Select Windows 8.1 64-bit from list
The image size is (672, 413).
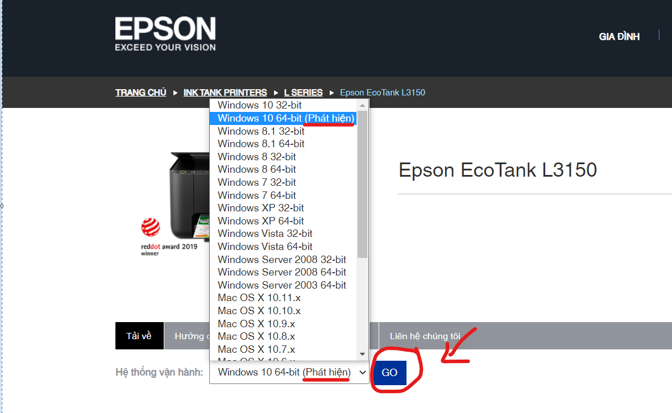tap(261, 144)
